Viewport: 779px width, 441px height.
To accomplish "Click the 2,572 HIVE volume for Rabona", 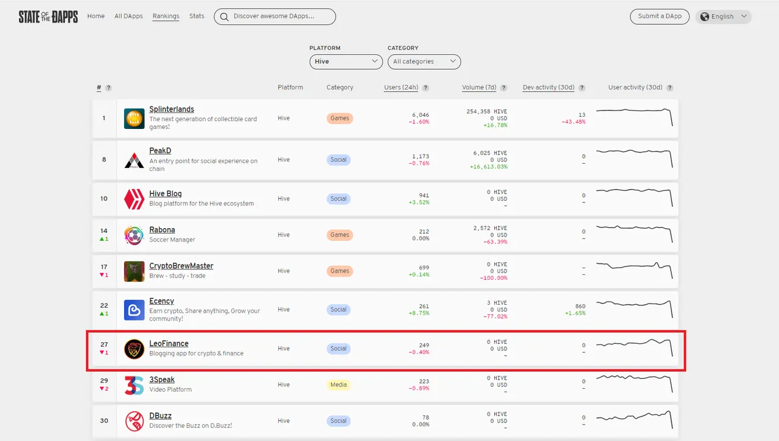I will tap(490, 228).
